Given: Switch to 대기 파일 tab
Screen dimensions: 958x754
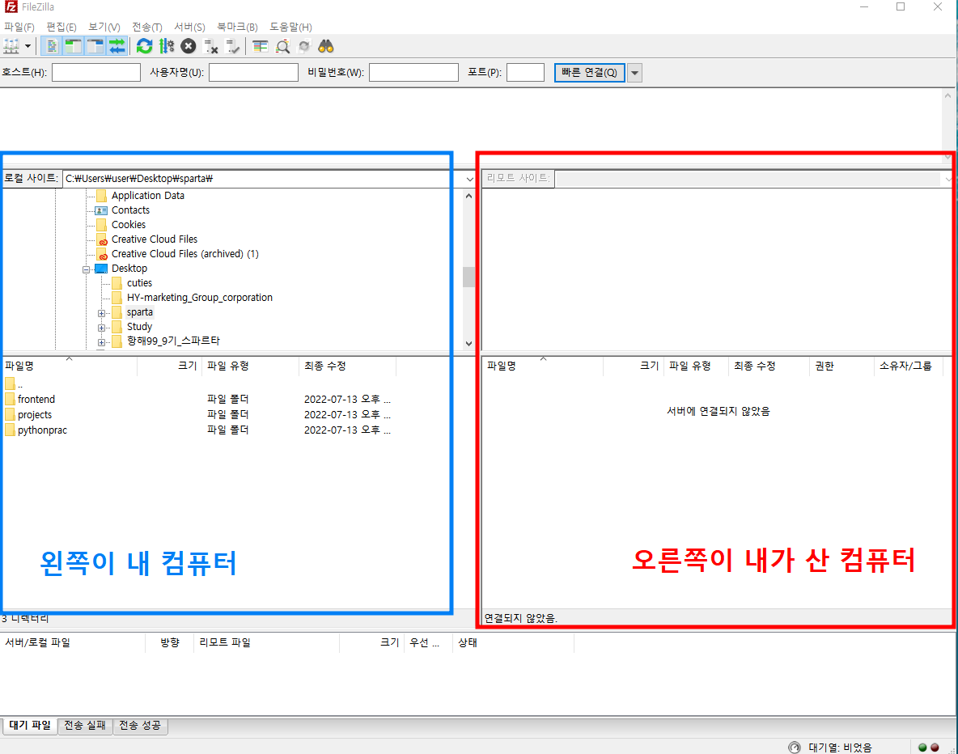Looking at the screenshot, I should (30, 726).
